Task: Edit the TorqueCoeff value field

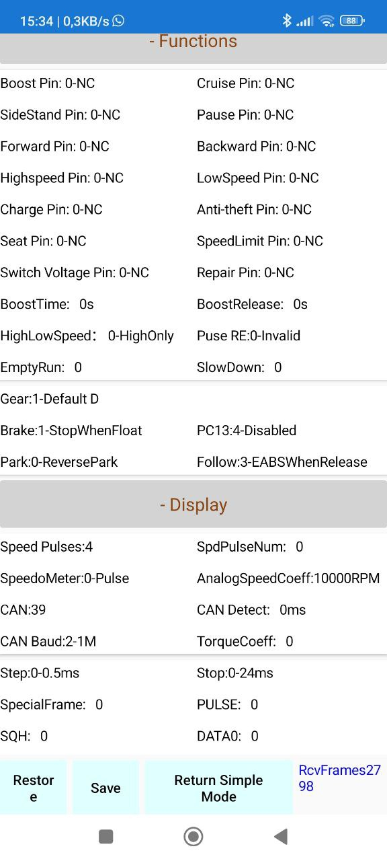Action: (x=245, y=641)
